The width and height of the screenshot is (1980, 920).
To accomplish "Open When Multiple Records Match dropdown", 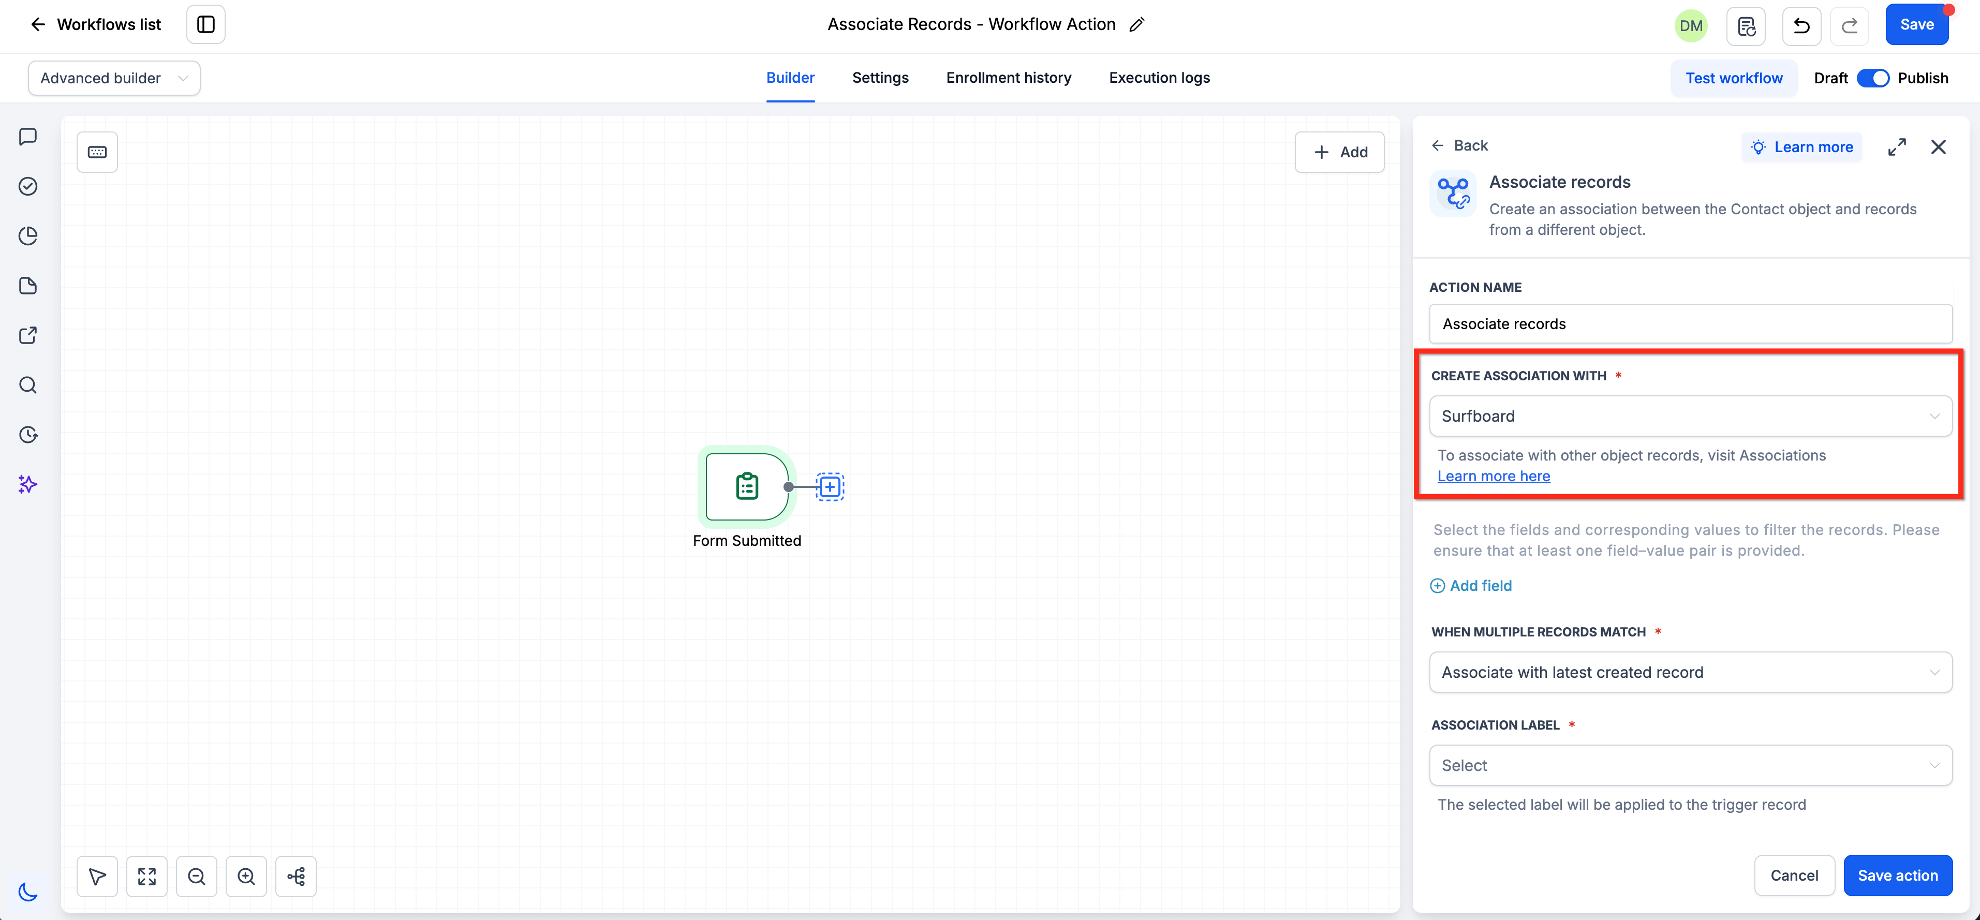I will click(1691, 672).
